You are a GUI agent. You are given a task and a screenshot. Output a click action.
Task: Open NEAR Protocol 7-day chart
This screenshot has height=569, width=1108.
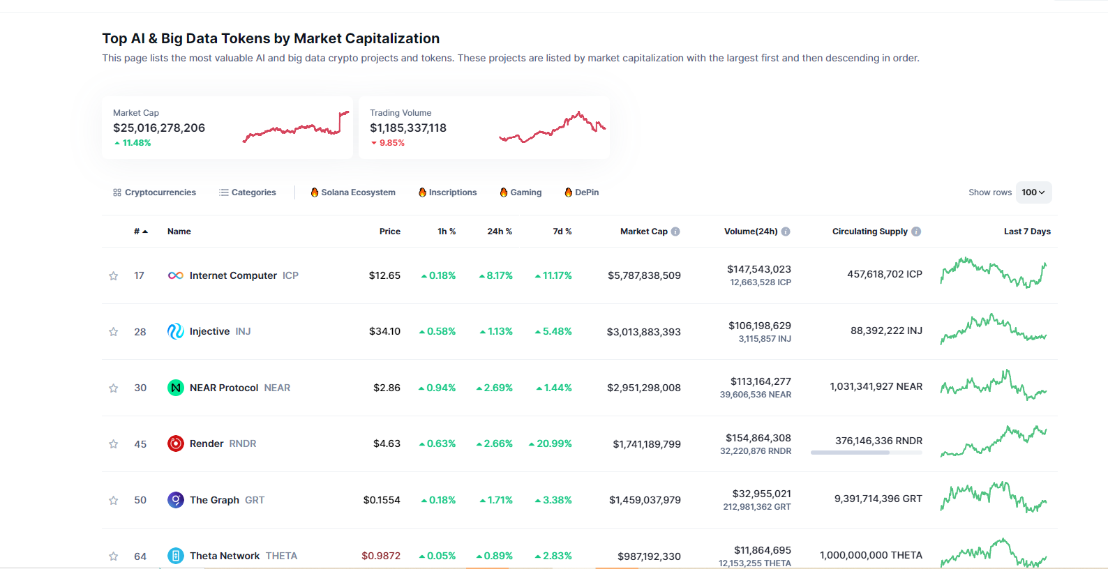pos(994,385)
